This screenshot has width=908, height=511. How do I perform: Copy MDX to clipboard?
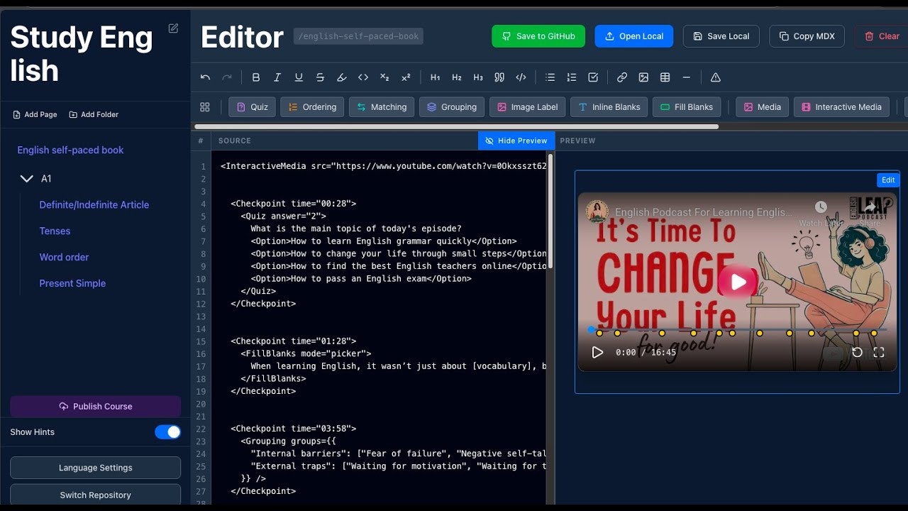click(x=807, y=36)
